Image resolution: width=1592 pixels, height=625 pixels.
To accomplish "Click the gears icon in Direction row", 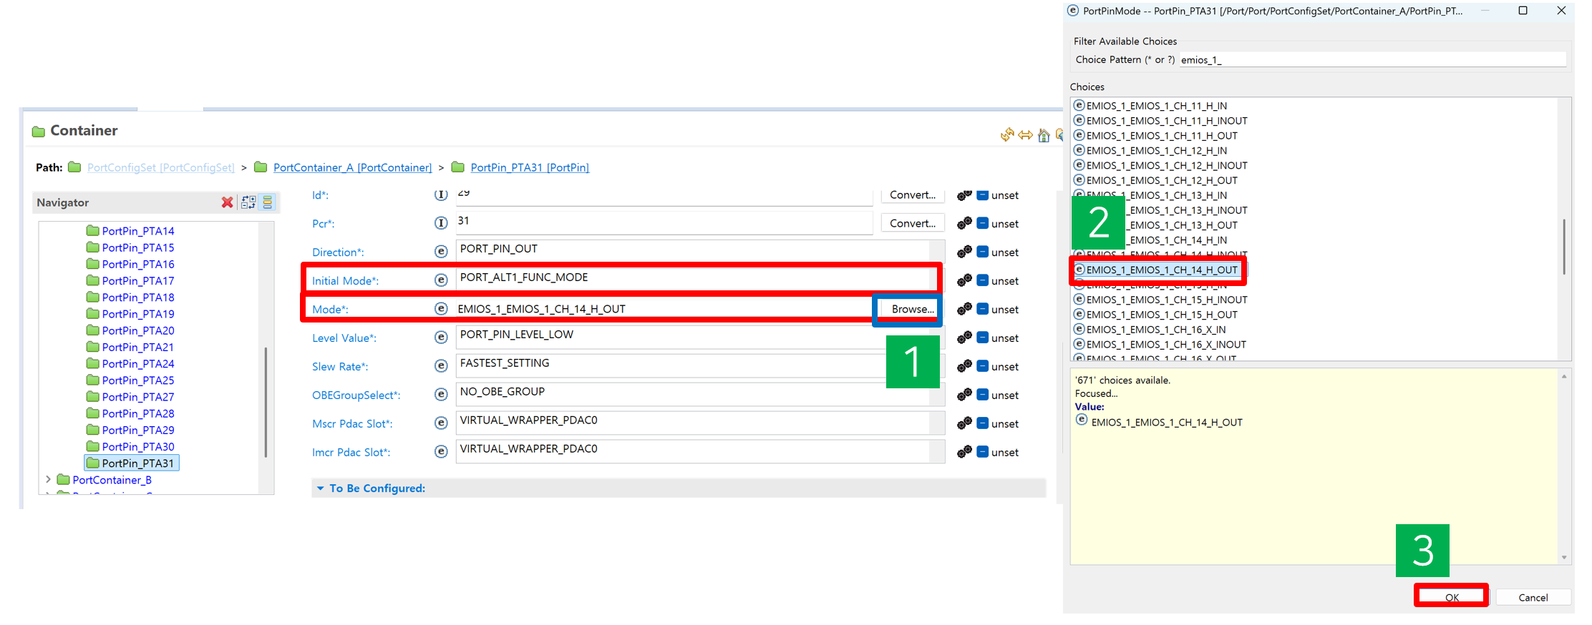I will point(964,252).
